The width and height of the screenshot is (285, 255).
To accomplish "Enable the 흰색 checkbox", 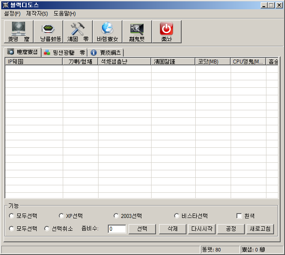I will point(239,216).
